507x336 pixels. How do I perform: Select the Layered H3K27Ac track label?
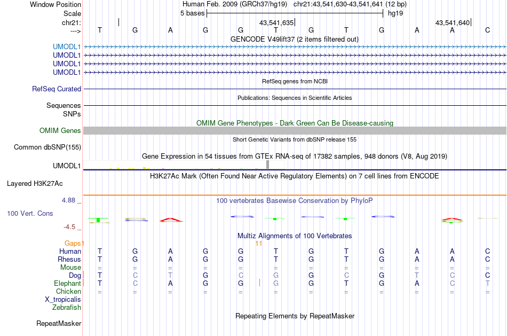click(35, 184)
